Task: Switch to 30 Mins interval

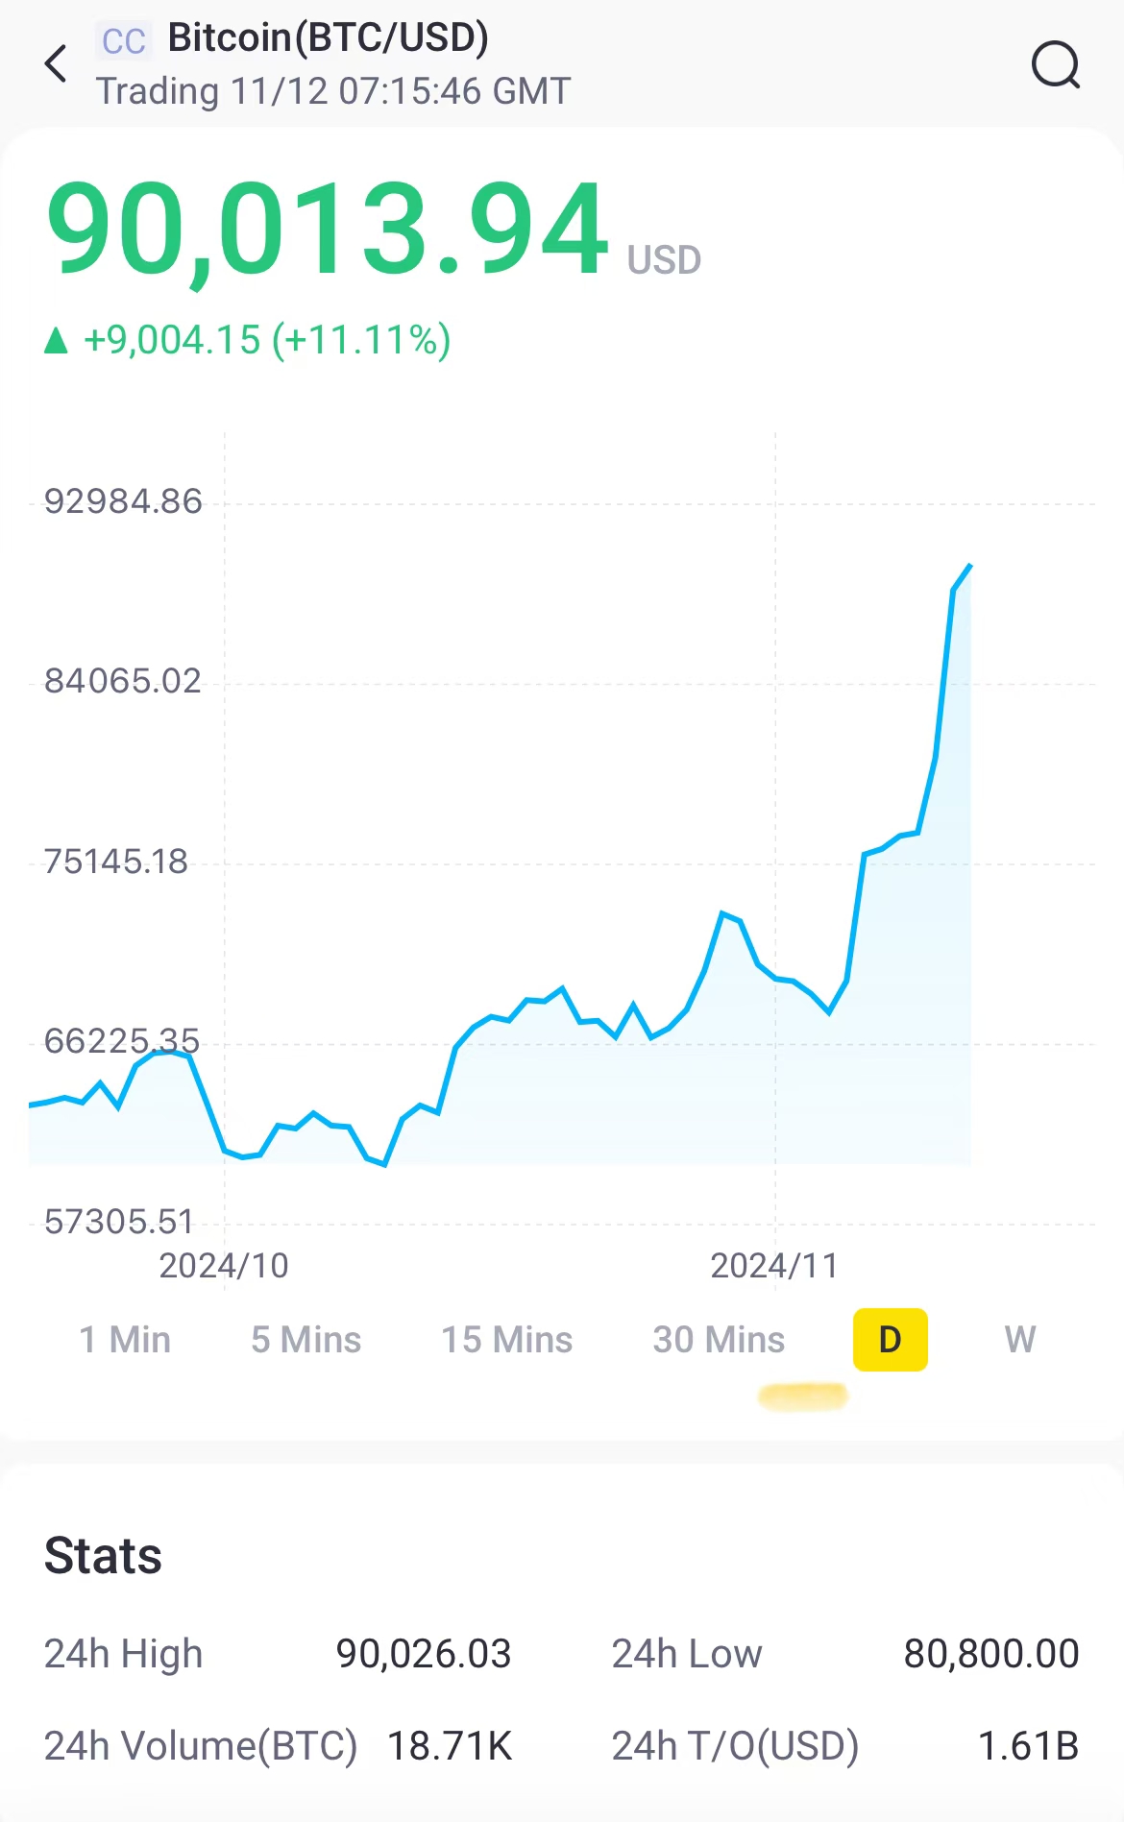Action: point(719,1339)
